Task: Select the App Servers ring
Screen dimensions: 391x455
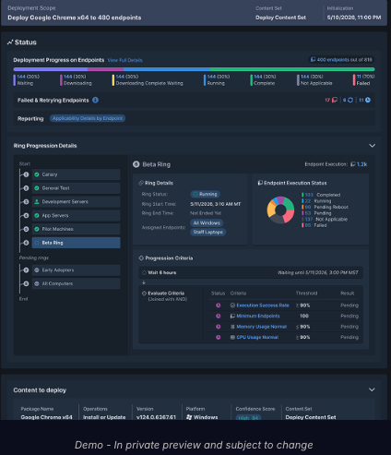Action: click(x=77, y=215)
